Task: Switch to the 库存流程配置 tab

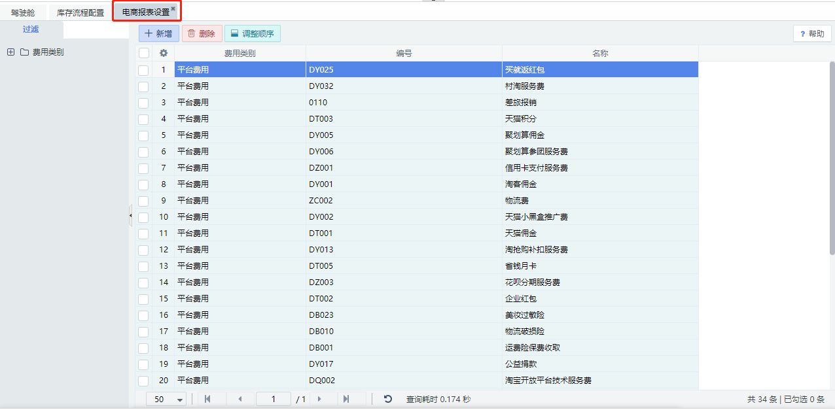Action: (x=80, y=12)
